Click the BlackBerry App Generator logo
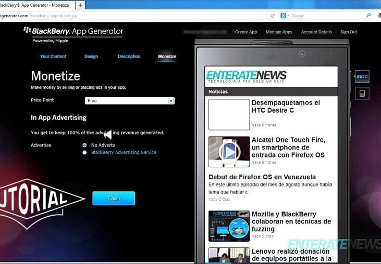This screenshot has height=264, width=381. (73, 33)
